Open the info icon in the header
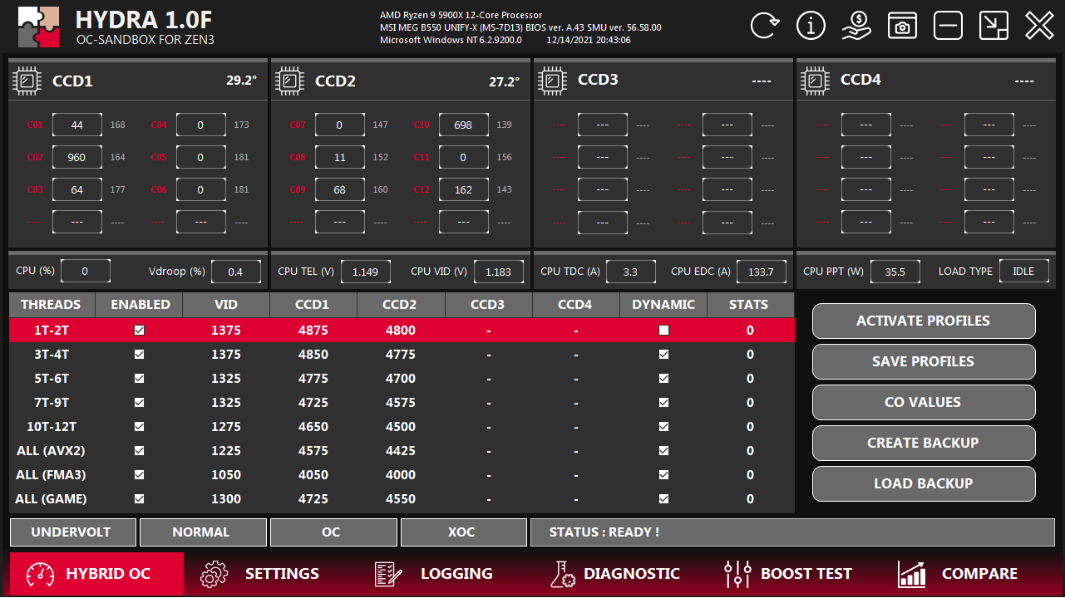This screenshot has height=598, width=1065. 811,26
